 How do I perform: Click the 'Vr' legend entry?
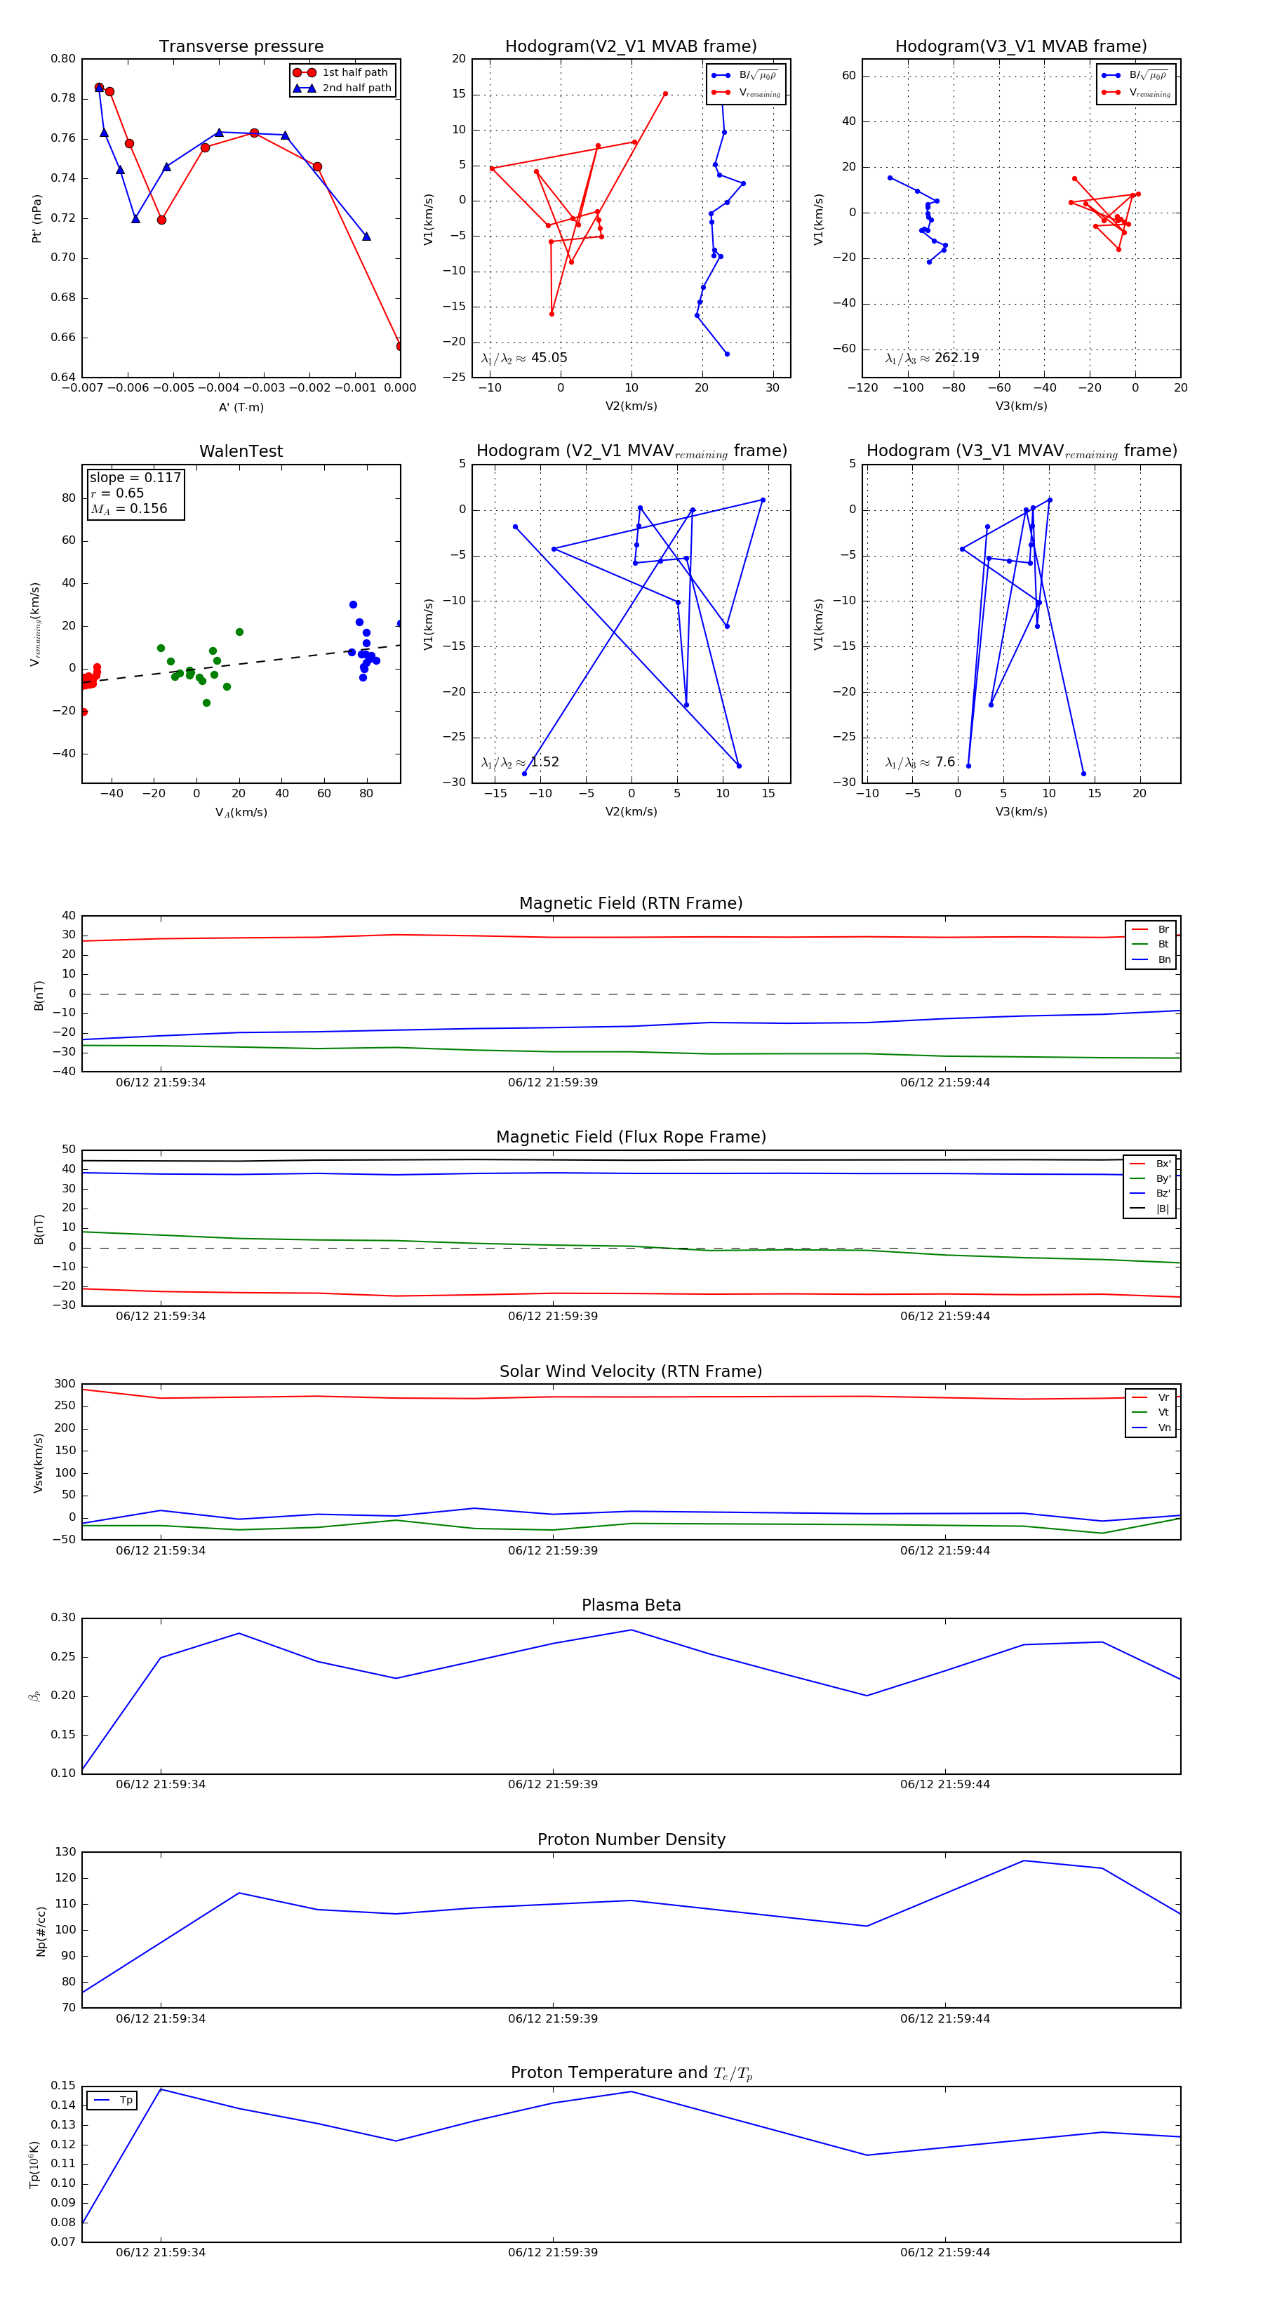[x=1151, y=1398]
